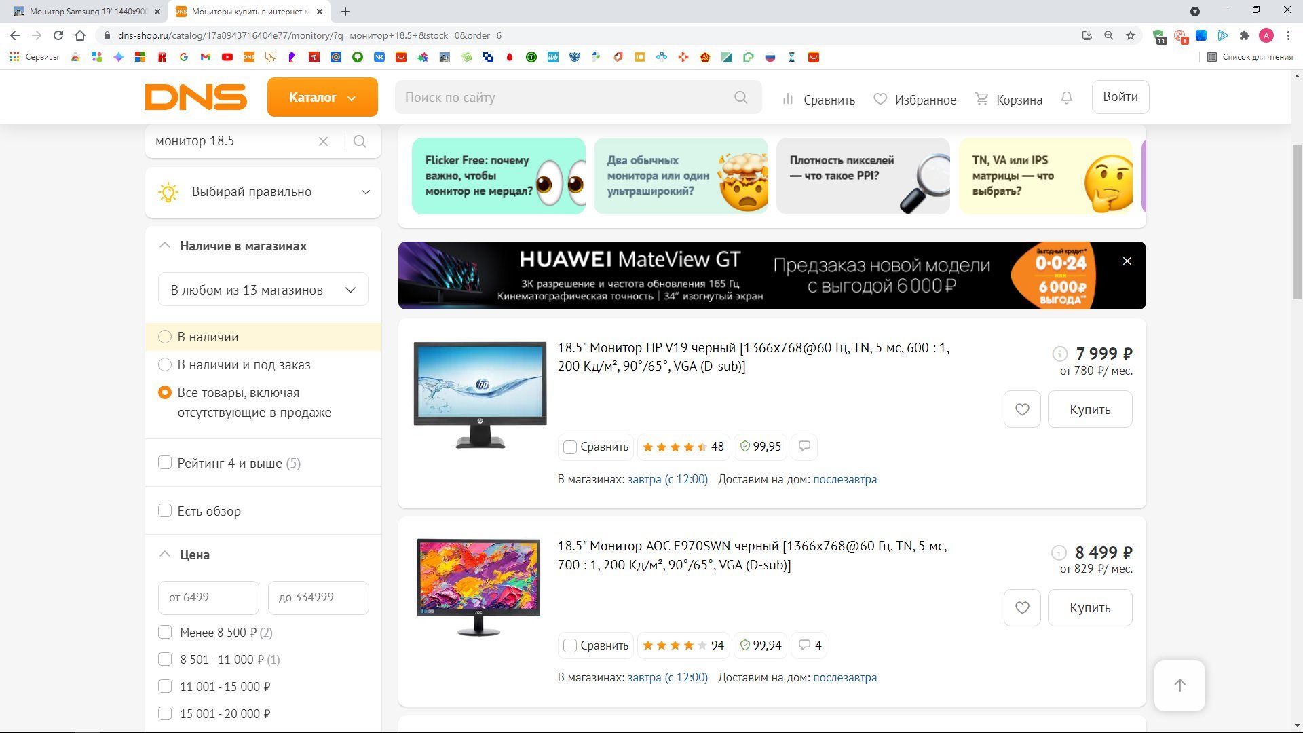Open the HP V19 monitor title link
This screenshot has width=1303, height=733.
tap(753, 357)
